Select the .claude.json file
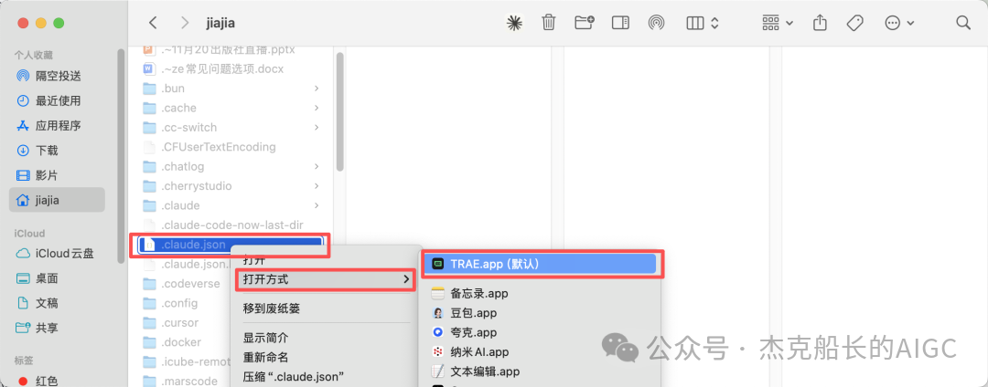This screenshot has height=387, width=988. click(x=231, y=245)
